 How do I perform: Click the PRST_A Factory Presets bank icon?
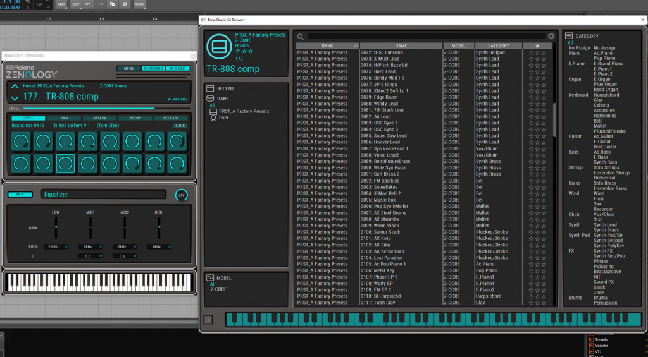(x=213, y=111)
